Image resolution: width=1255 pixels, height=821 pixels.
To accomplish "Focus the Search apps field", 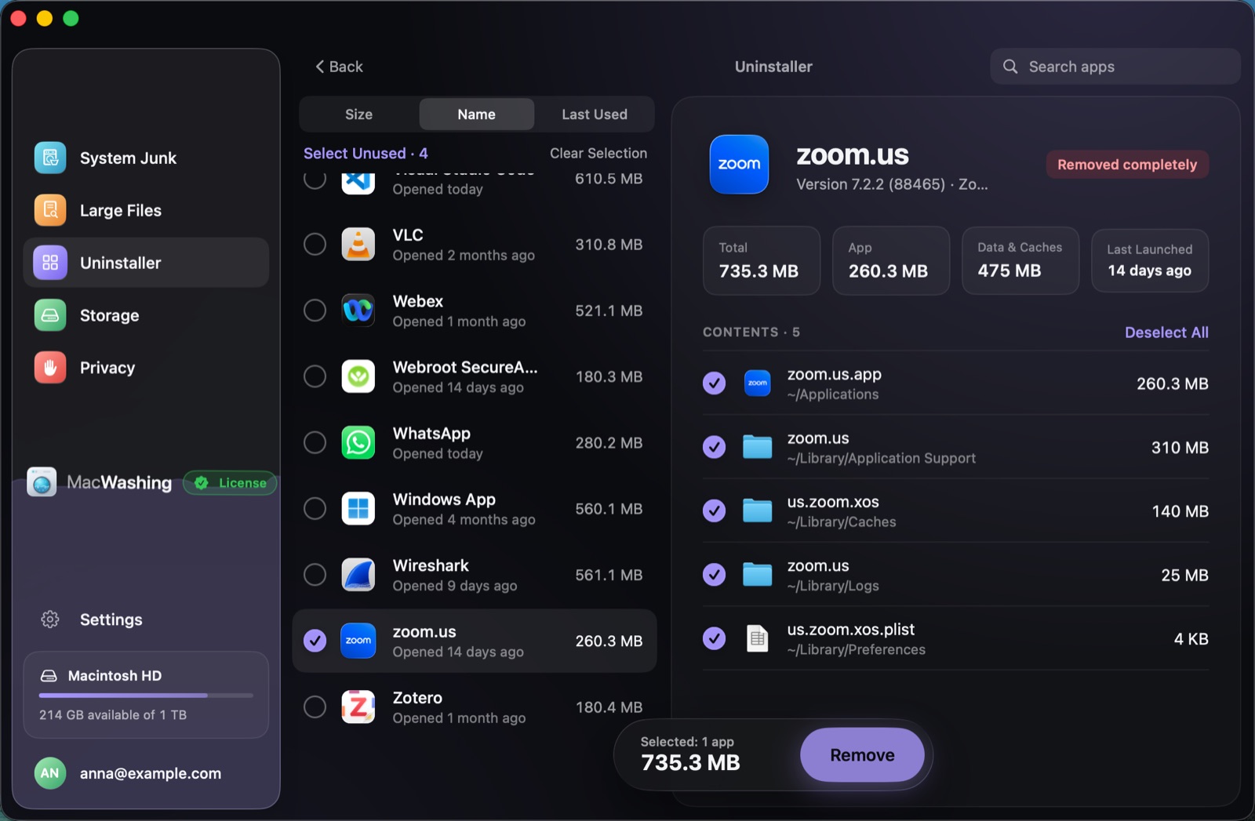I will click(x=1115, y=67).
